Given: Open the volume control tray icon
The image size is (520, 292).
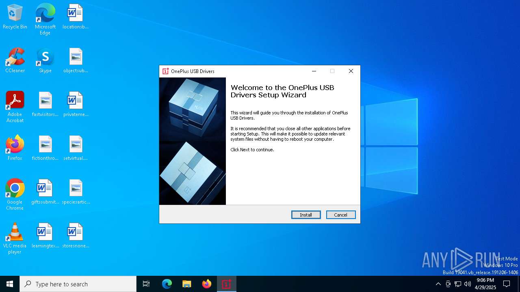Looking at the screenshot, I should tap(468, 284).
